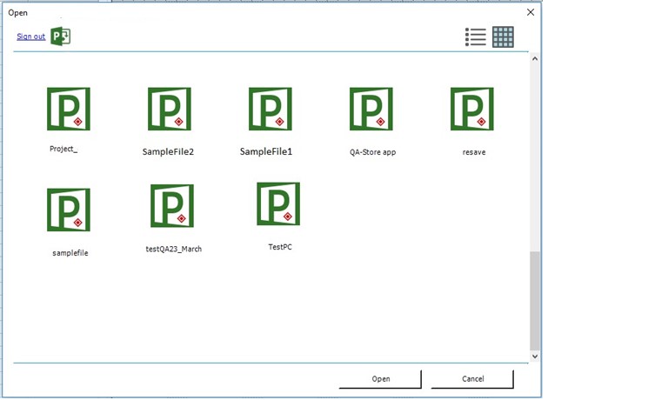Select the SampleFile2 project icon

click(170, 109)
